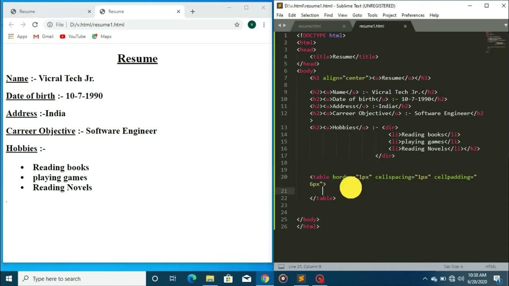
Task: Open Project menu in Sublime Text
Action: (x=389, y=15)
